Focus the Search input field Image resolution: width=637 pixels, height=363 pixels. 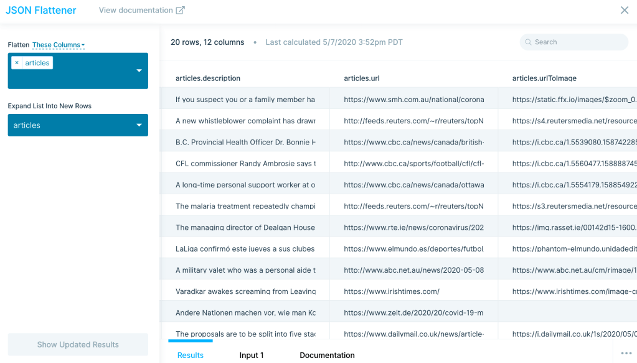click(579, 42)
